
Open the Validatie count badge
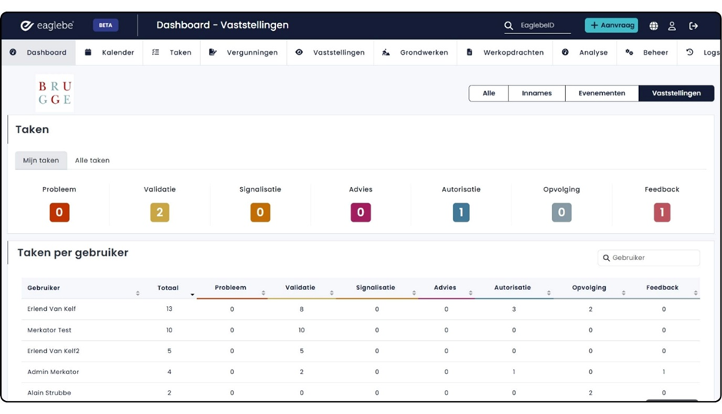click(x=160, y=212)
